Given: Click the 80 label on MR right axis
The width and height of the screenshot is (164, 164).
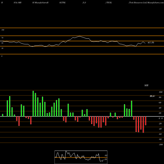Looking at the screenshot, I should [x=160, y=97].
